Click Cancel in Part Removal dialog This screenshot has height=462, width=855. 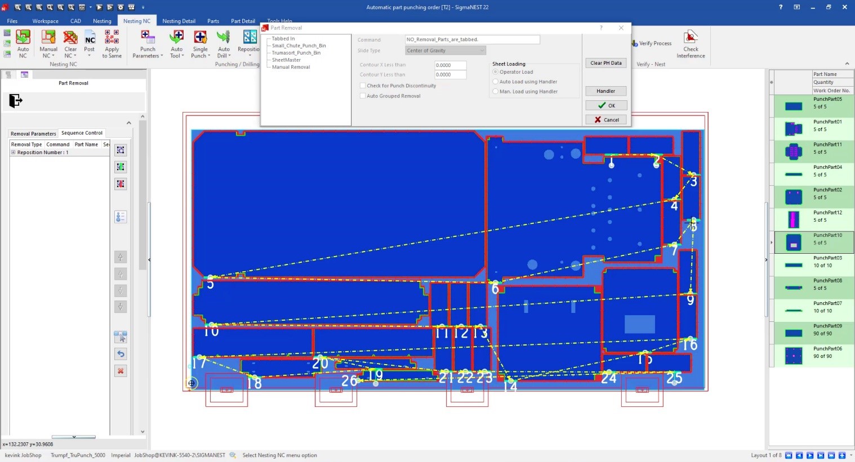[x=605, y=119]
